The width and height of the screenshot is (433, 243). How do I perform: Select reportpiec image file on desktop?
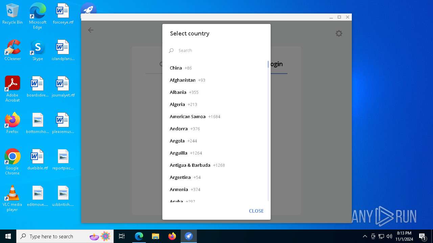pos(63,160)
